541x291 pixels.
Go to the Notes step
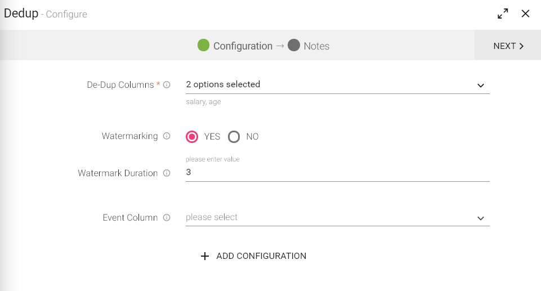click(x=507, y=46)
